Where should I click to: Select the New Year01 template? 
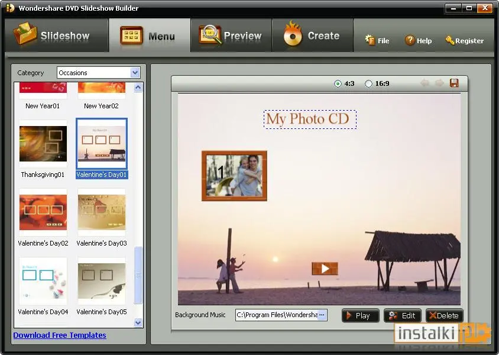[43, 95]
